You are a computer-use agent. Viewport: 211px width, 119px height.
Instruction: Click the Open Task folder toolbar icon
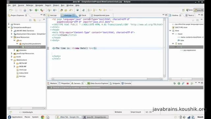(x=66, y=10)
